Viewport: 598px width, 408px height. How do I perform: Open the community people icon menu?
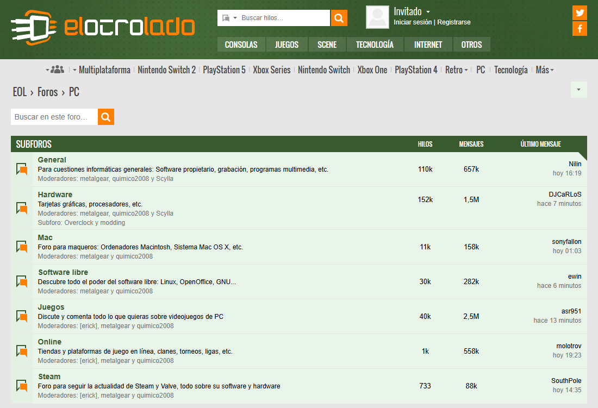pos(55,70)
